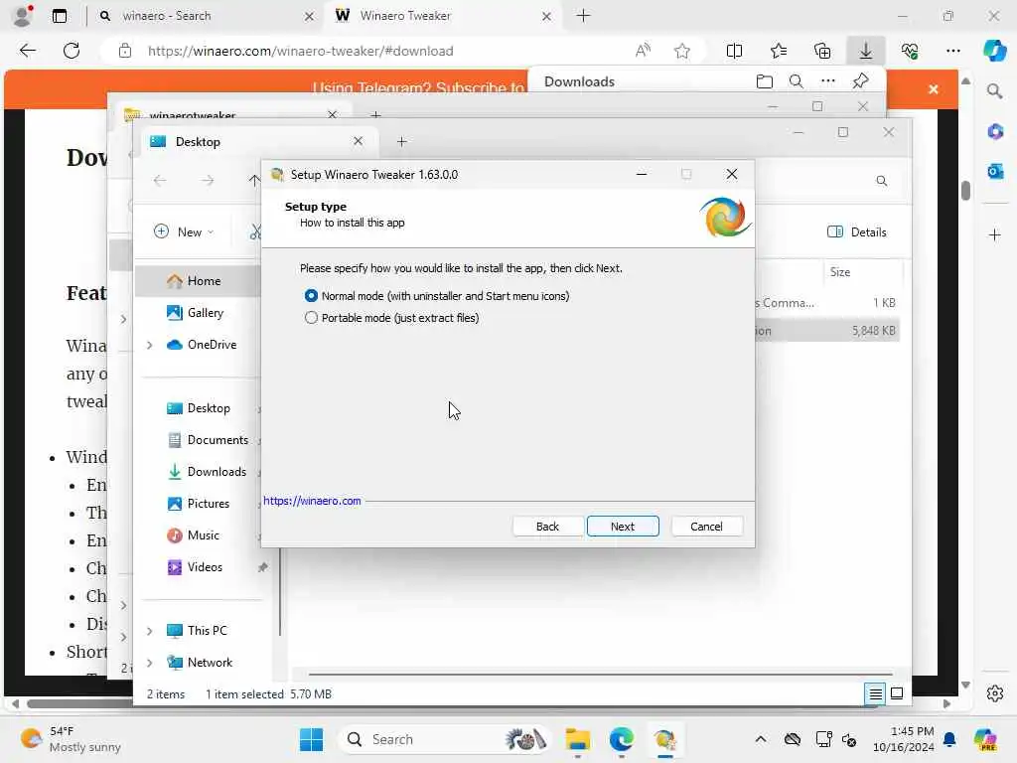Open Copilot icon in Edge
This screenshot has height=763, width=1017.
click(994, 51)
